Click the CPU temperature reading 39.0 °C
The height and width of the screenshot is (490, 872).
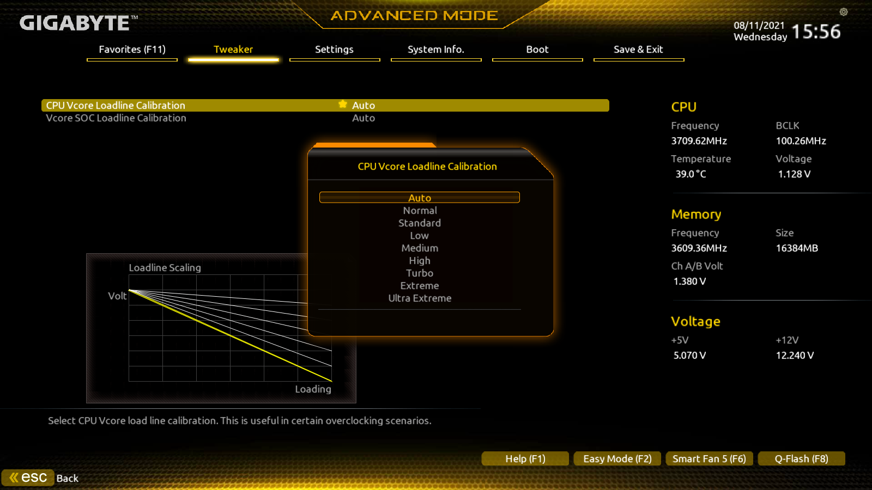click(691, 174)
